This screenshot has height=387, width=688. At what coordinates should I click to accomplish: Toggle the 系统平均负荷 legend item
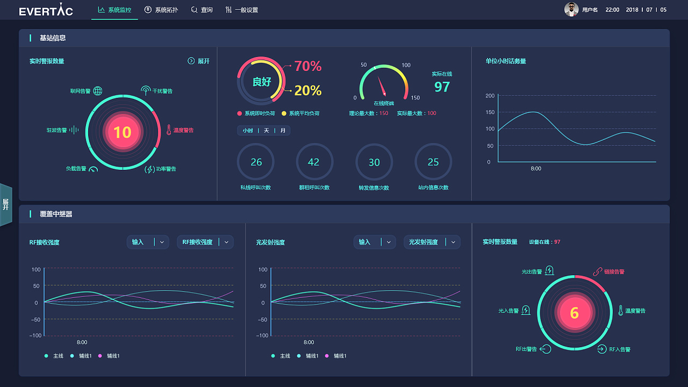click(x=300, y=113)
